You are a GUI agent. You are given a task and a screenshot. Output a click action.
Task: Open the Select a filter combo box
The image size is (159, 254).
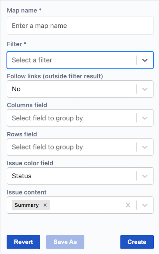pos(80,60)
